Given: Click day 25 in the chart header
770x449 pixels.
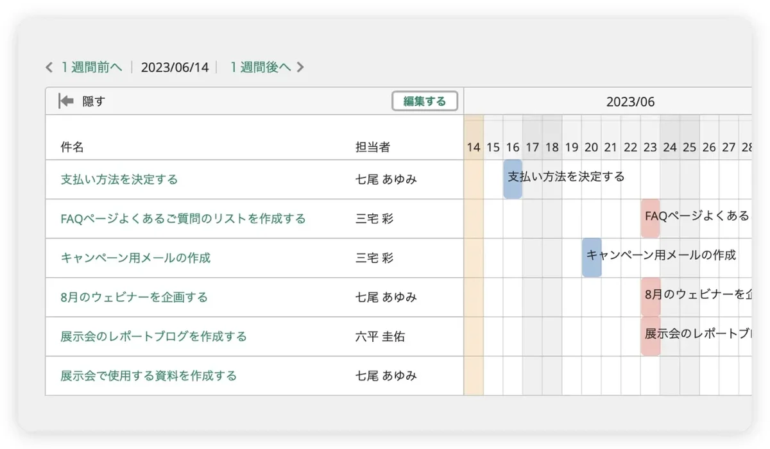Looking at the screenshot, I should tap(690, 148).
